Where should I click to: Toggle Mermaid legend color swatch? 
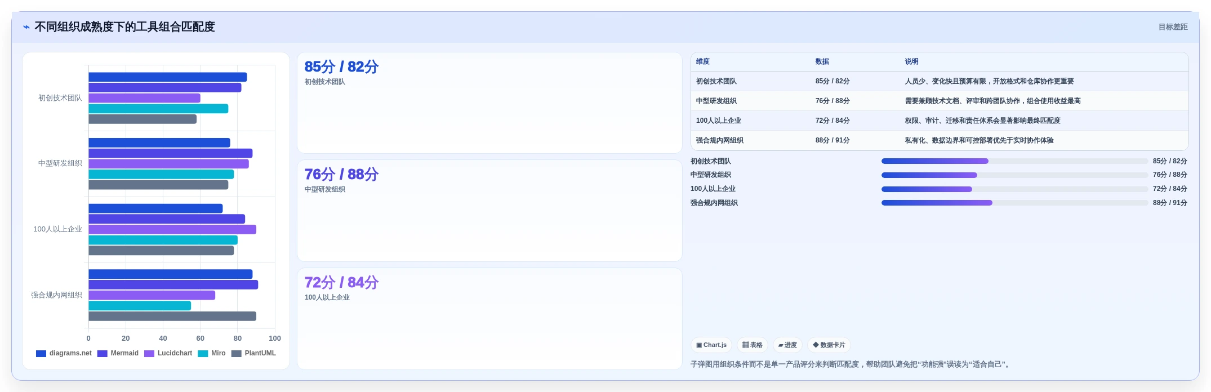[x=103, y=354]
